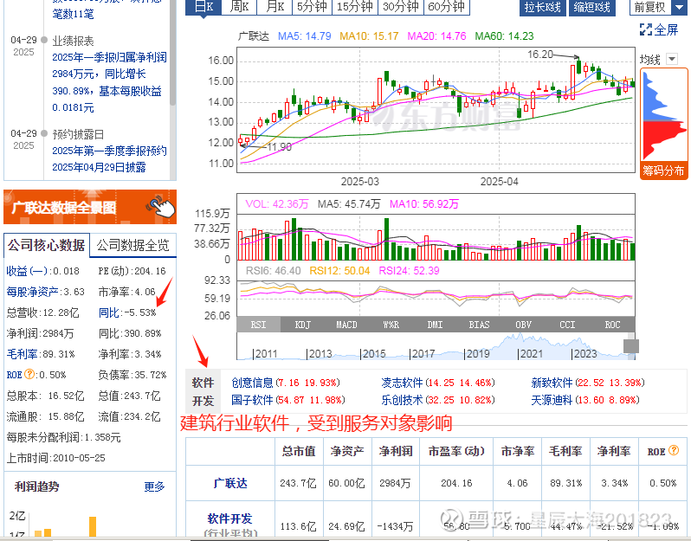Select the W%R indicator tab

tap(391, 325)
